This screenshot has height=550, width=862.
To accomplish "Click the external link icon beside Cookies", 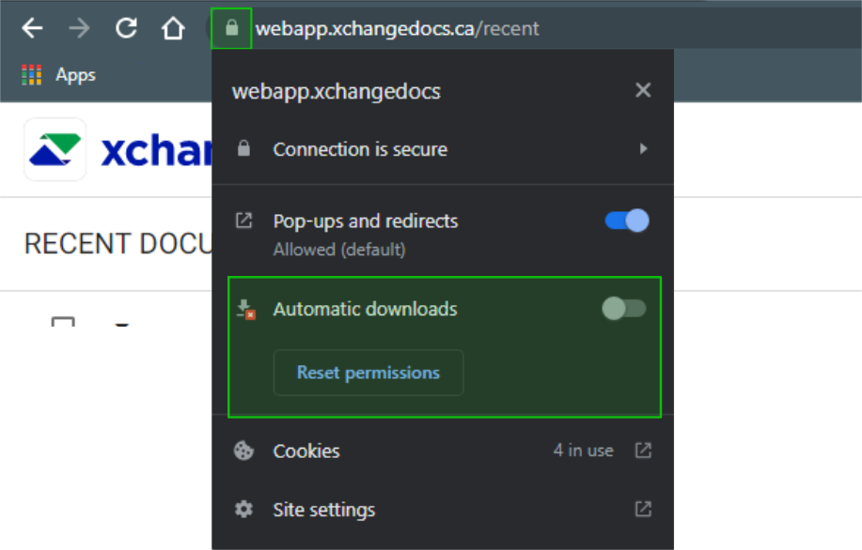I will tap(643, 451).
